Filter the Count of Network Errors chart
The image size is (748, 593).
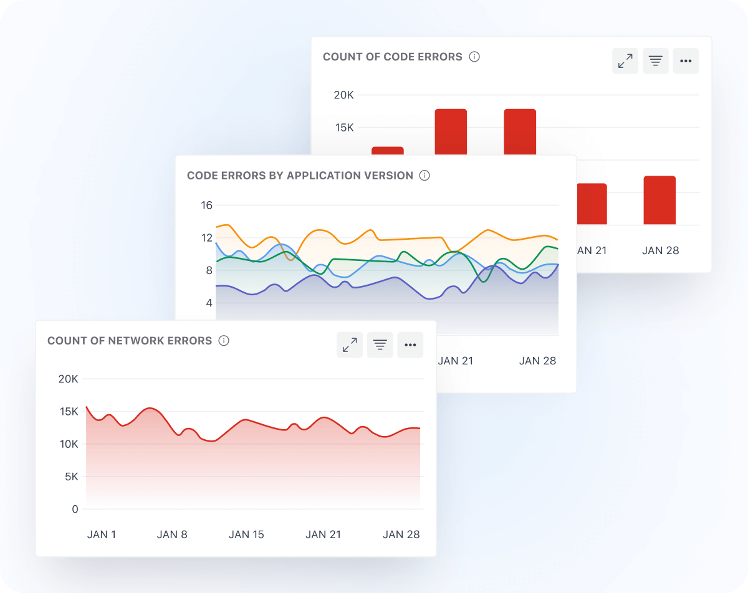pyautogui.click(x=380, y=344)
